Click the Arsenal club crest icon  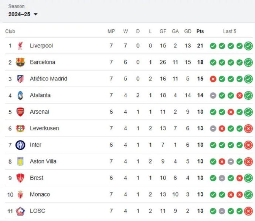pos(20,112)
